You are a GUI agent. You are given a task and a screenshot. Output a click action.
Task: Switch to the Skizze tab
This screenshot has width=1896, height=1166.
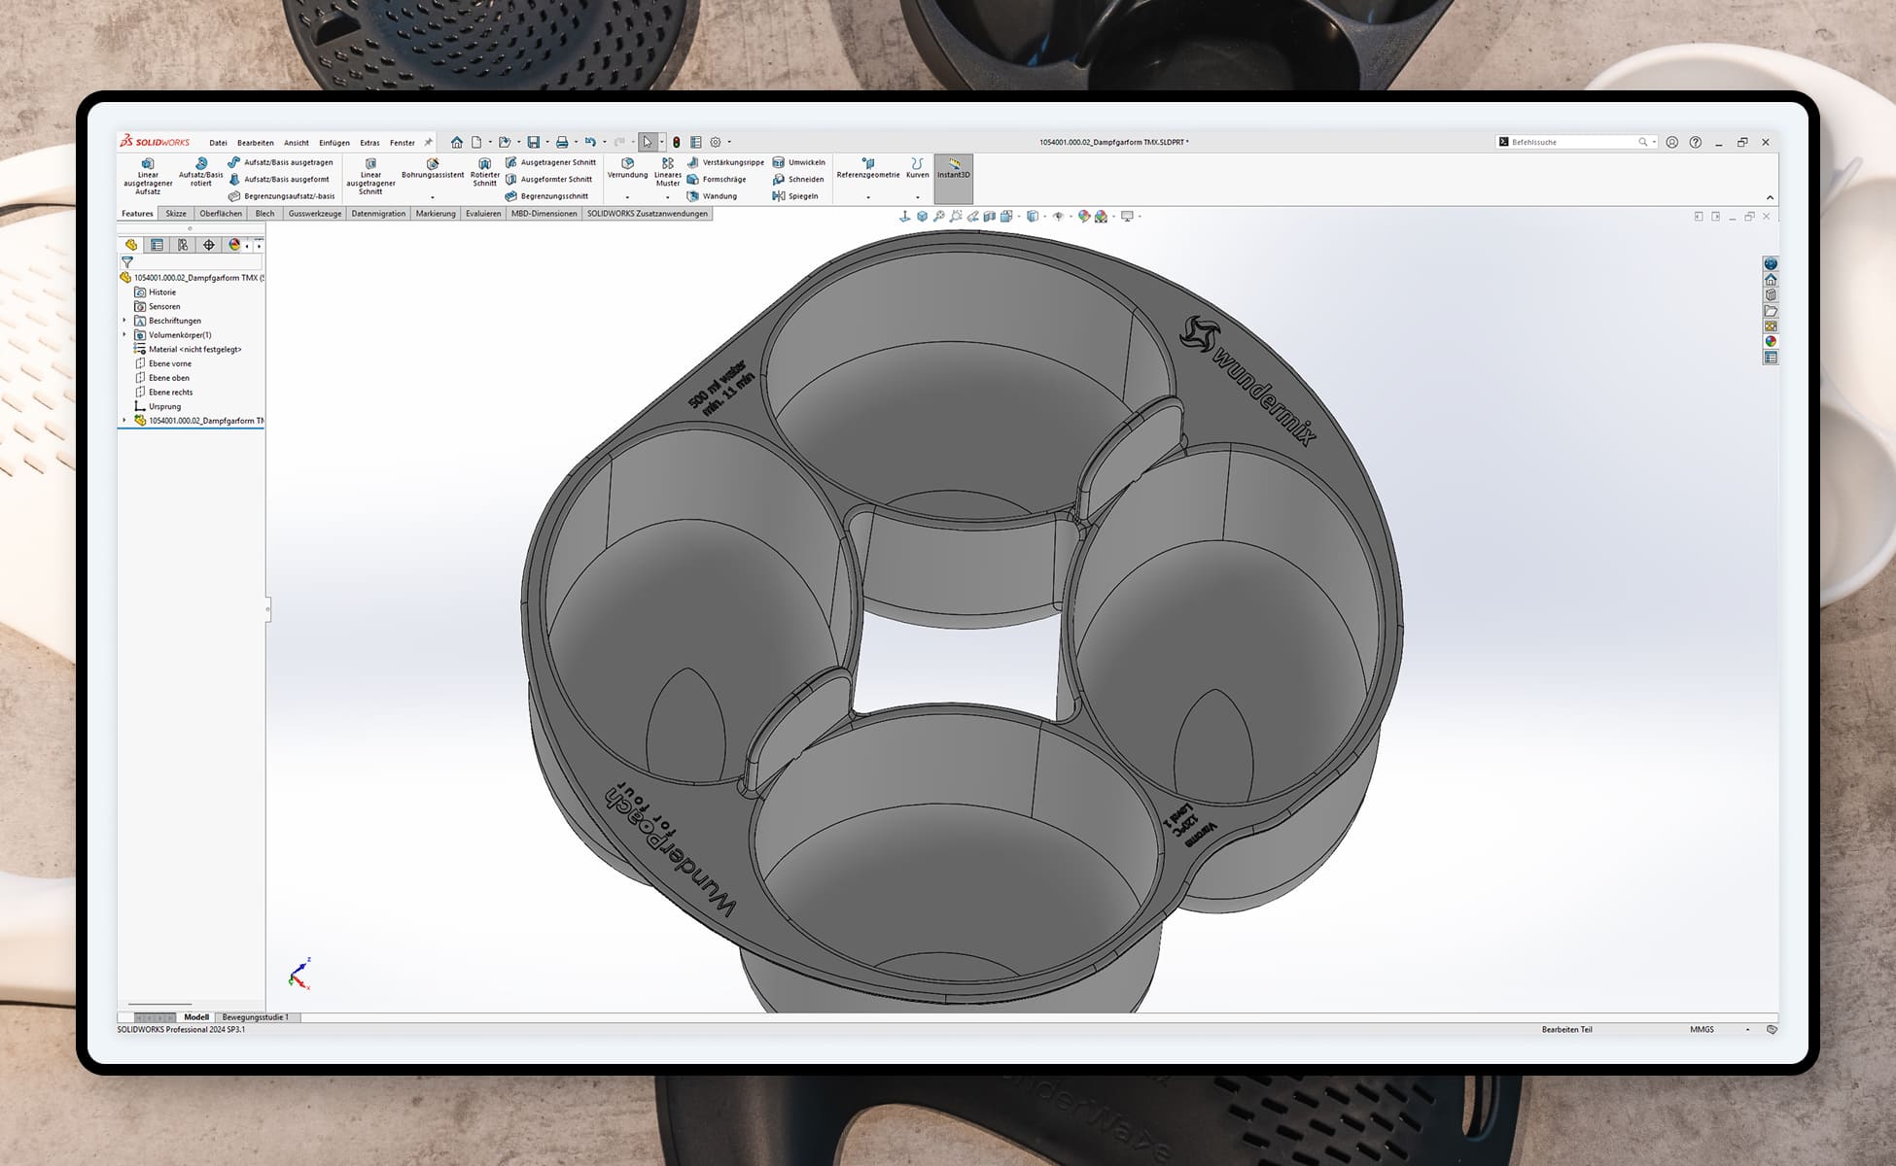click(x=176, y=213)
